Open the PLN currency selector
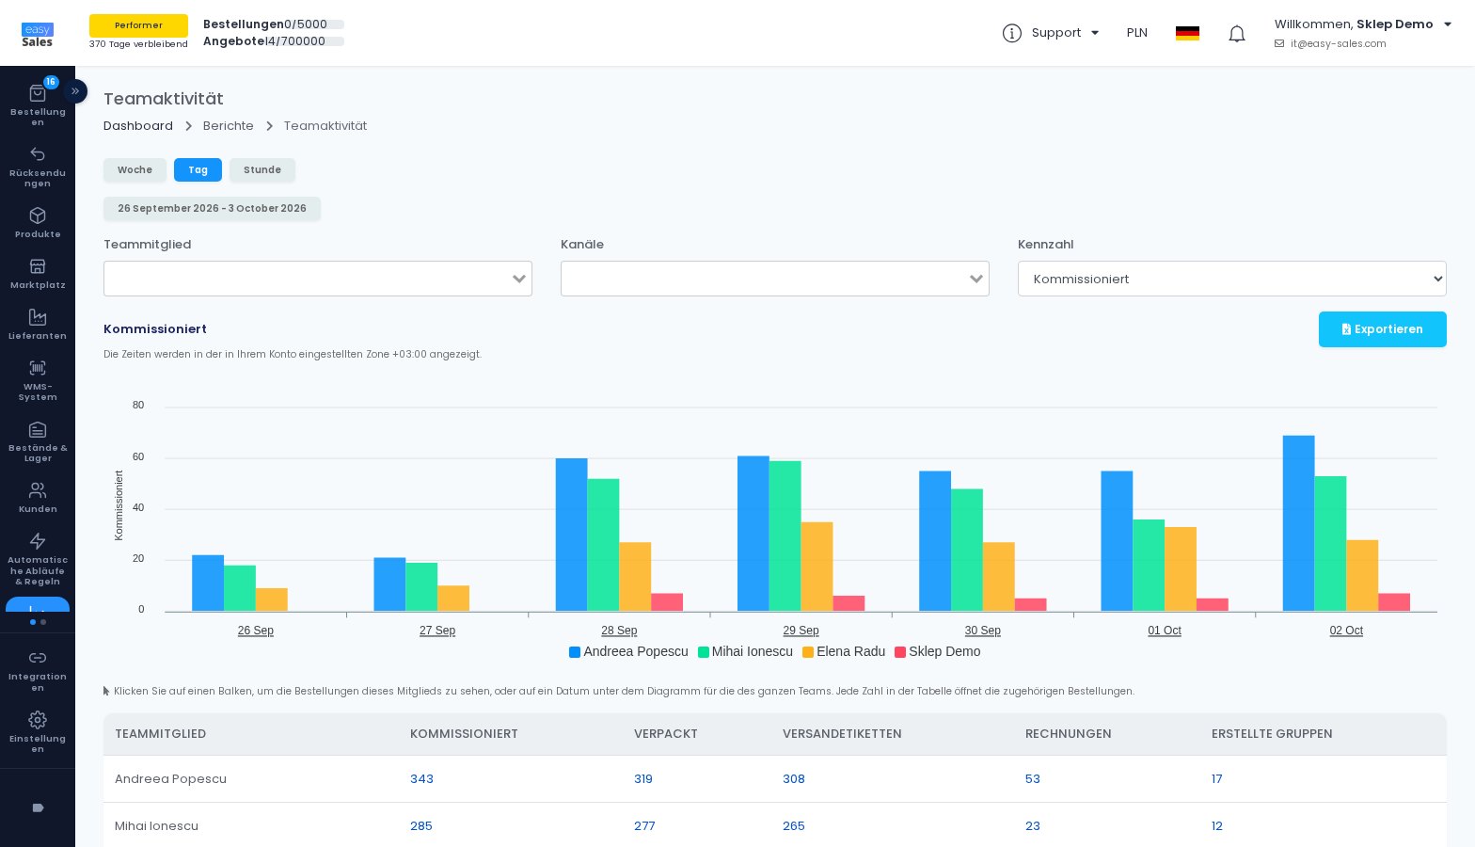The width and height of the screenshot is (1475, 847). point(1137,33)
